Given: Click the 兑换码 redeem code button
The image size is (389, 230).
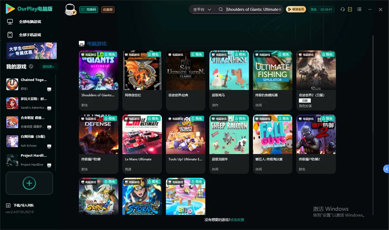Looking at the screenshot, I should (x=89, y=10).
